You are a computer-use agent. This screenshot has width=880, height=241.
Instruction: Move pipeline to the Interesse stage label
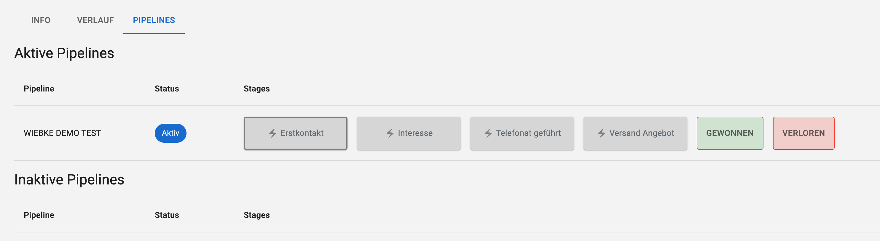pos(415,133)
